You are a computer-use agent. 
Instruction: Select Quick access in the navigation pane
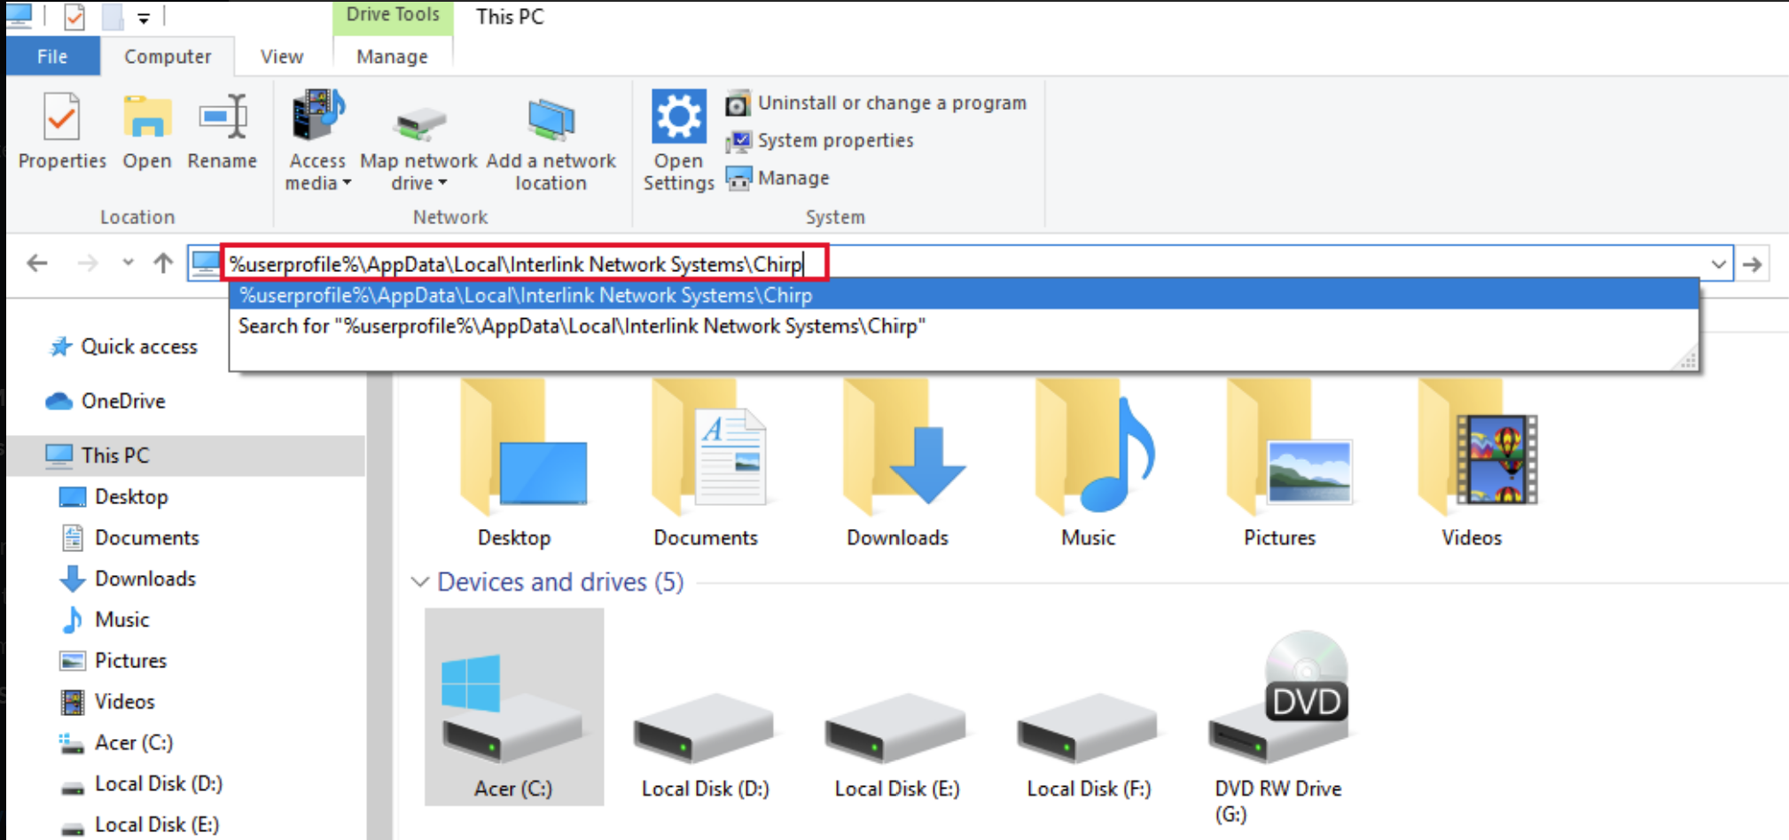123,346
